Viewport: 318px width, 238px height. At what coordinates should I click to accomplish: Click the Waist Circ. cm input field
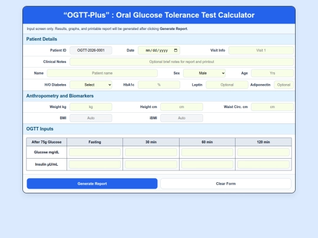(x=273, y=107)
